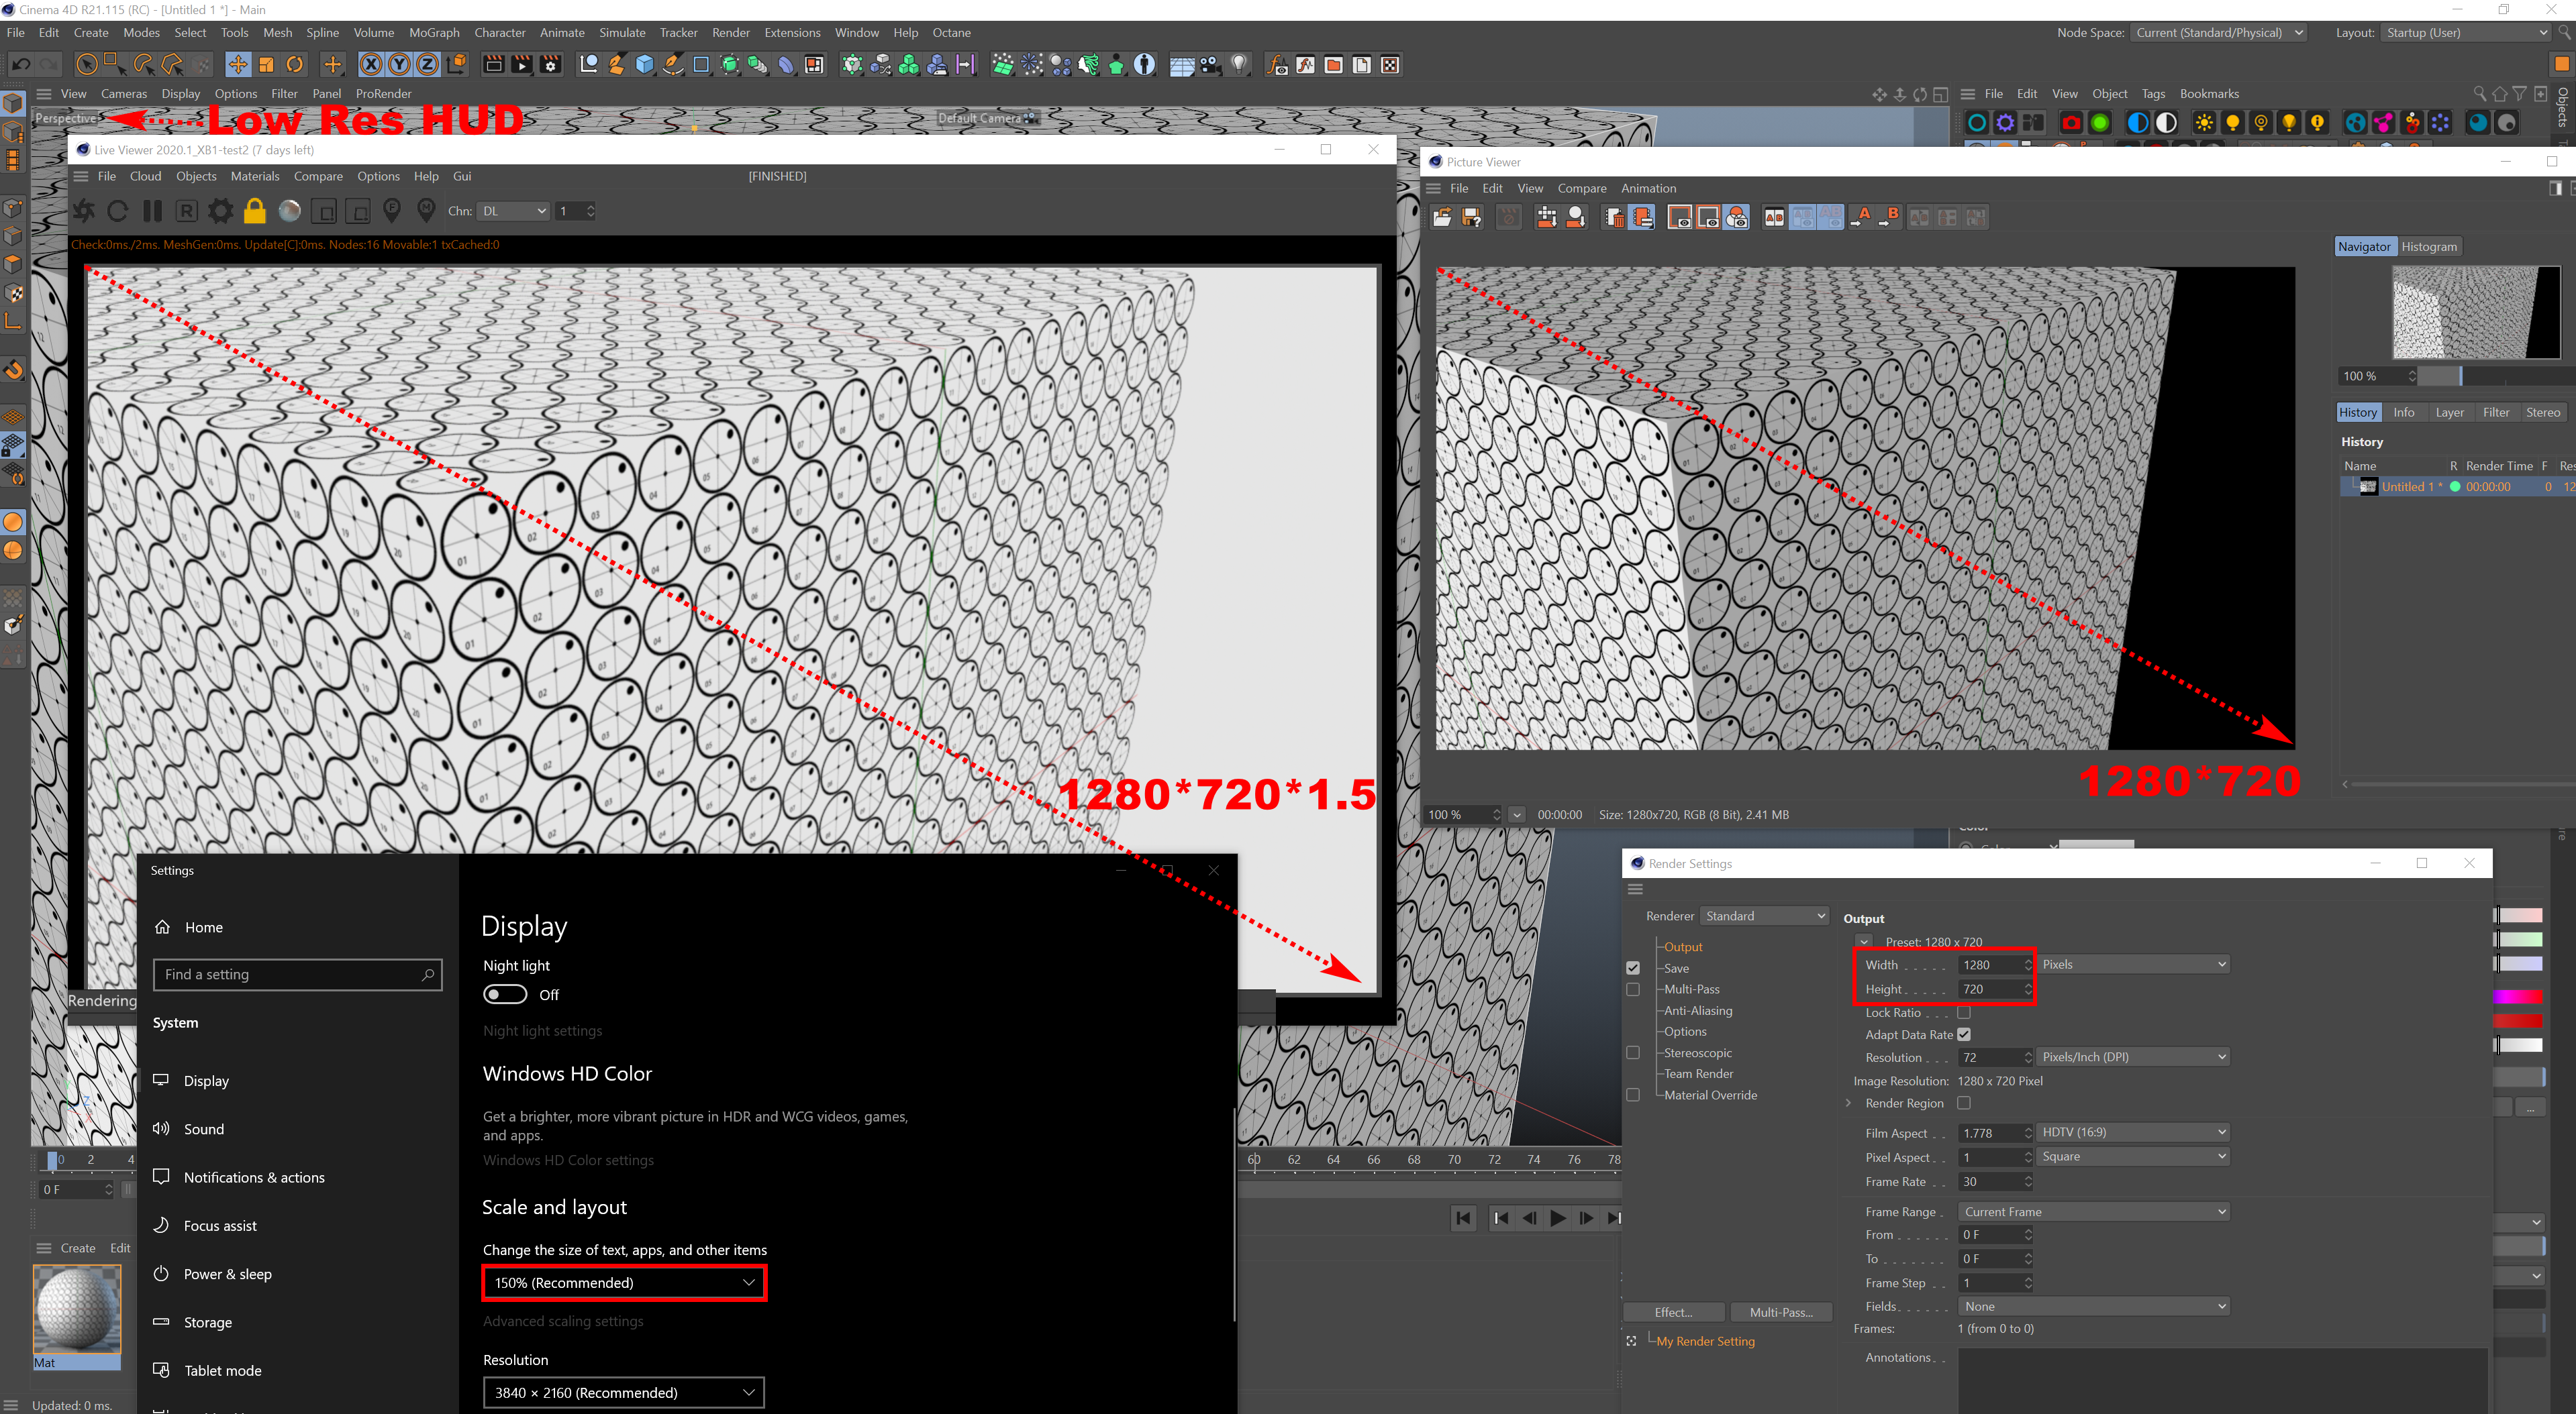This screenshot has height=1414, width=2576.
Task: Click the pause button in Live Viewer toolbar
Action: pos(152,211)
